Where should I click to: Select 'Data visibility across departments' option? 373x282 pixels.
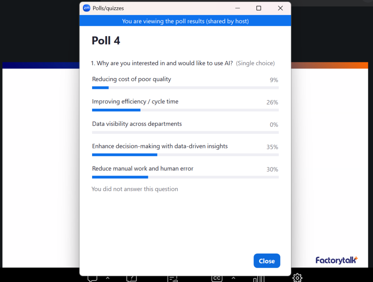pos(137,124)
